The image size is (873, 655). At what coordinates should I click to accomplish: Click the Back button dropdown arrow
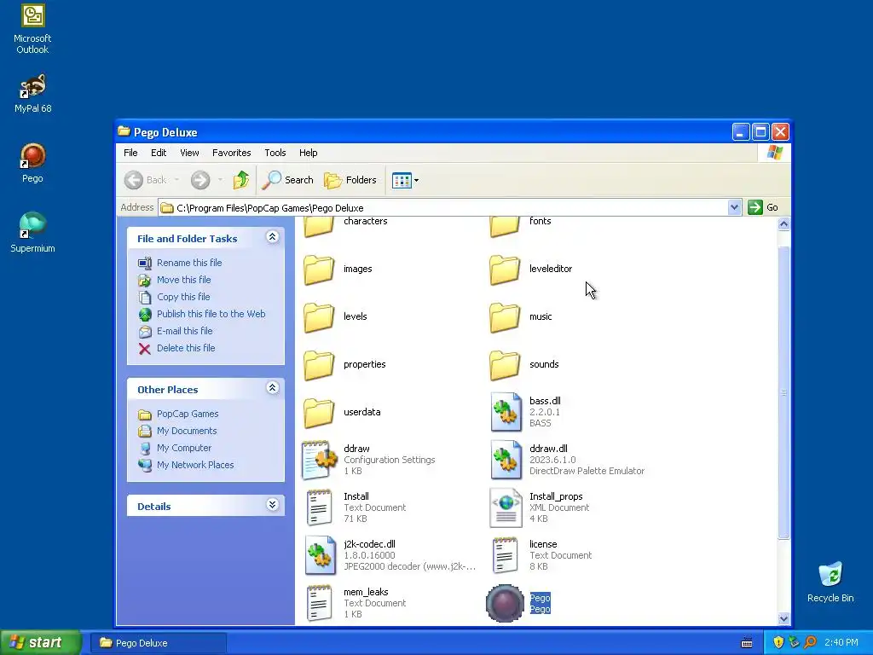point(176,180)
